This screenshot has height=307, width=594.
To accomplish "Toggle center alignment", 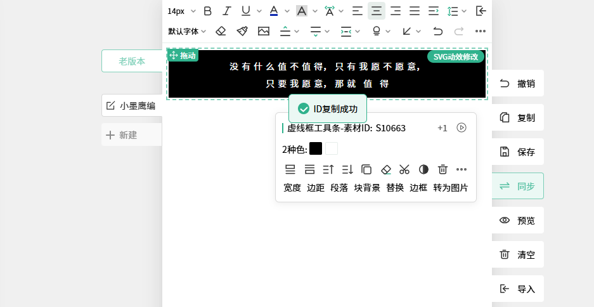I will coord(377,11).
